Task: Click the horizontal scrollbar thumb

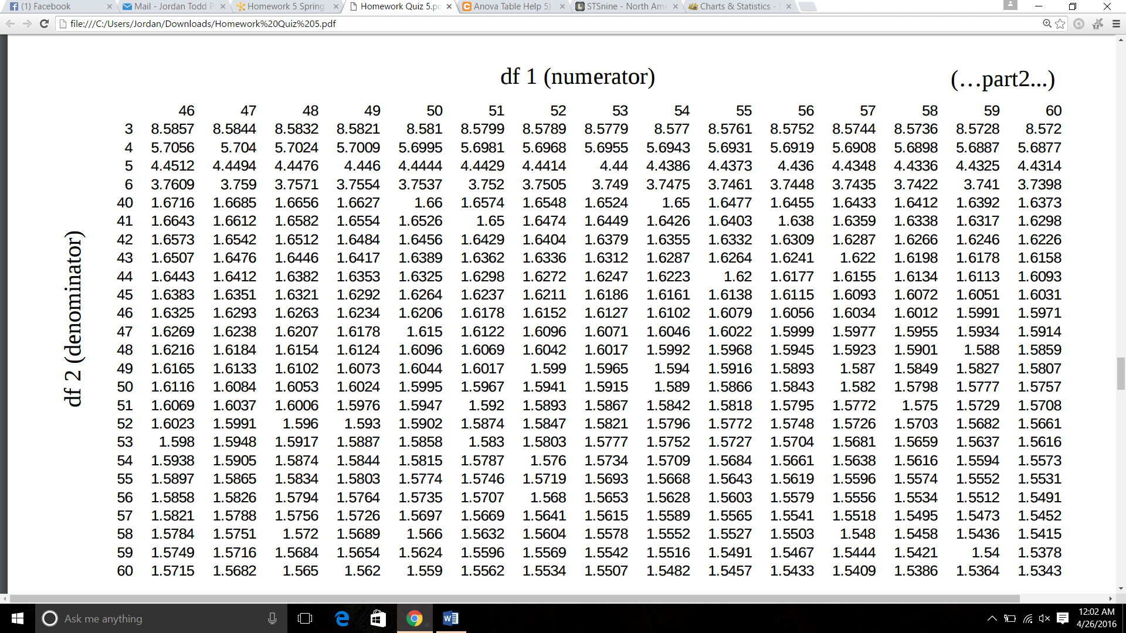Action: click(x=515, y=598)
